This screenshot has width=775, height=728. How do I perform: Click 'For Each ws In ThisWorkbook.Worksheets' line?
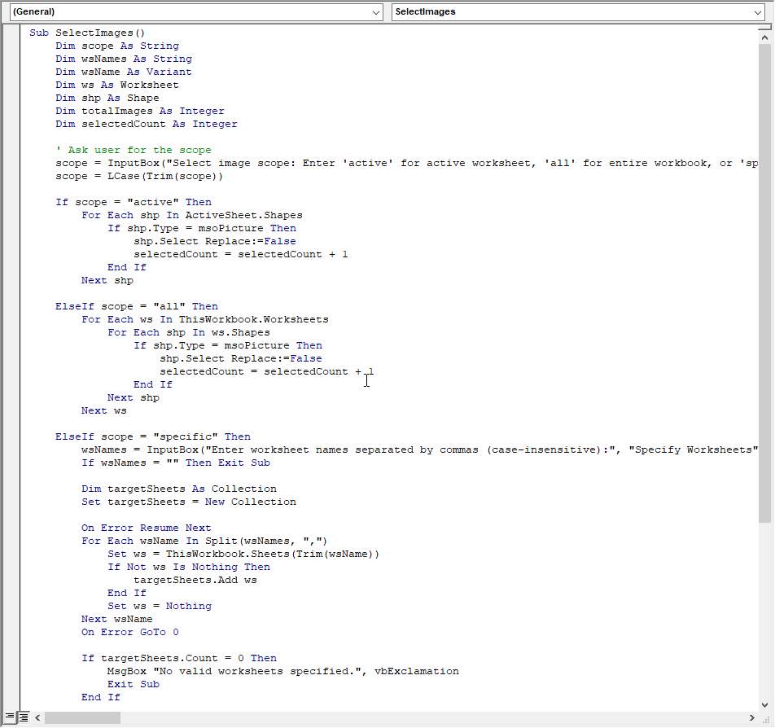(205, 319)
